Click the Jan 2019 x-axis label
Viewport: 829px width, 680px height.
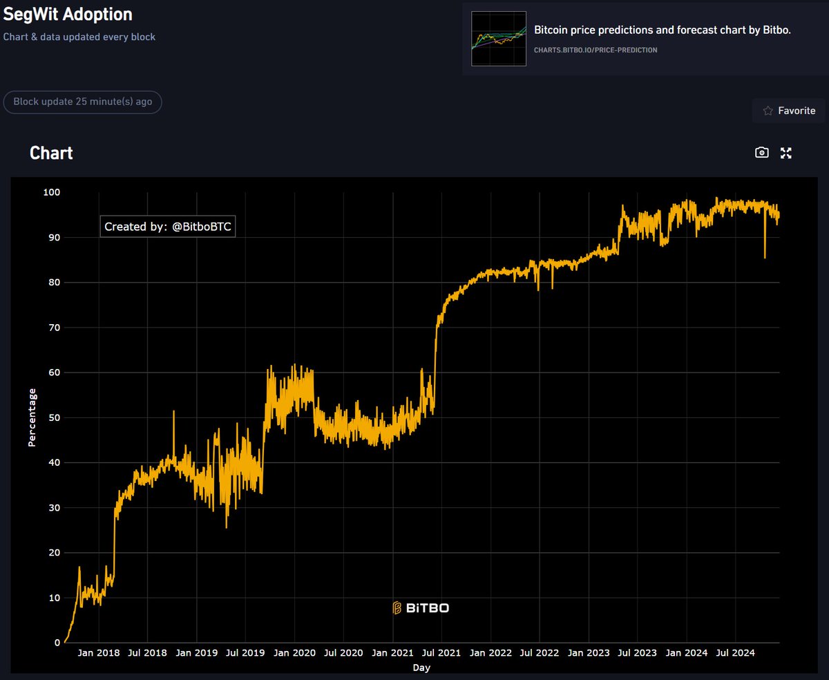[x=196, y=652]
